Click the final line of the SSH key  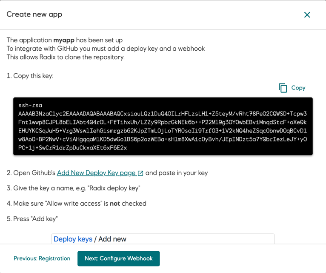[x=72, y=148]
